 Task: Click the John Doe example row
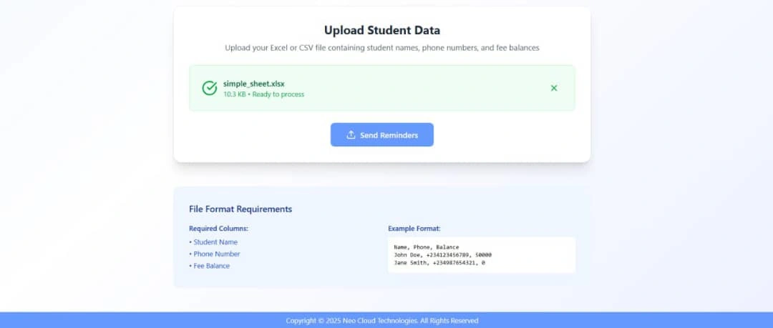tap(442, 255)
